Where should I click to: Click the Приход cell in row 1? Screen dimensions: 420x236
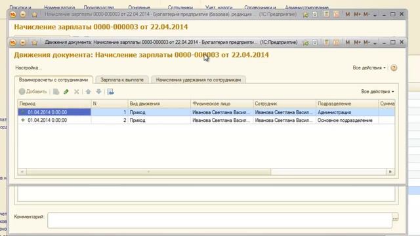click(x=159, y=112)
